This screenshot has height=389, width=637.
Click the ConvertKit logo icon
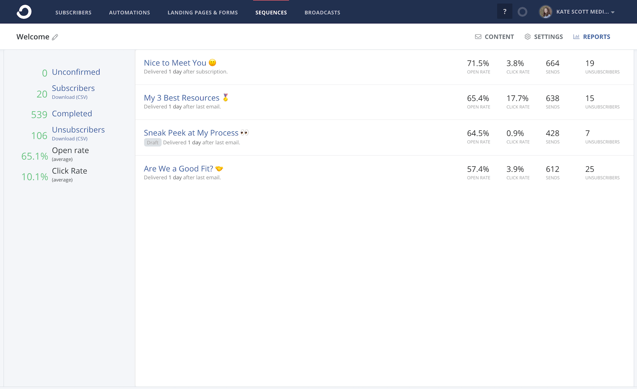(x=23, y=12)
